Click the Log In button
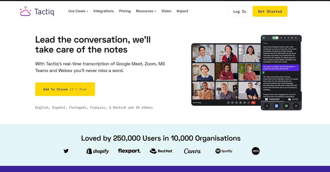Screen dimensions: 330x172 click(x=240, y=11)
